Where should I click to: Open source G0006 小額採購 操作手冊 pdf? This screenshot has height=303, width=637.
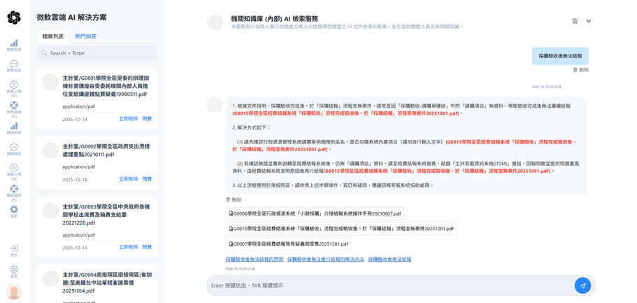click(x=315, y=213)
